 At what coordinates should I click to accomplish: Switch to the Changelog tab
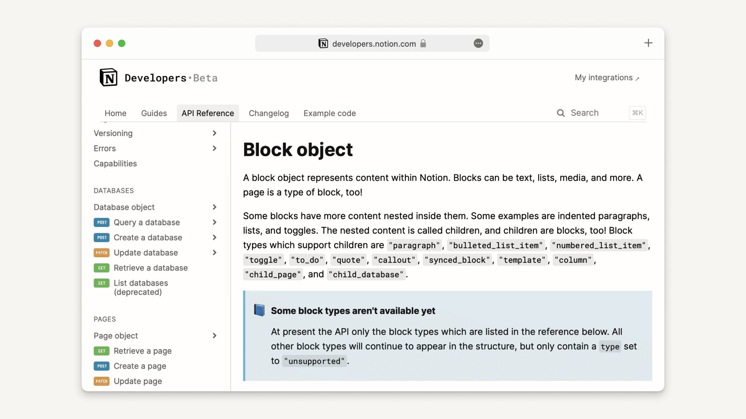[x=268, y=113]
